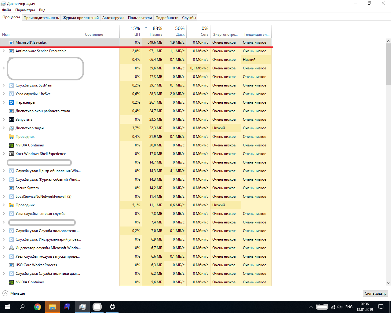Open the Вид menu
This screenshot has height=313, width=391.
click(x=42, y=10)
